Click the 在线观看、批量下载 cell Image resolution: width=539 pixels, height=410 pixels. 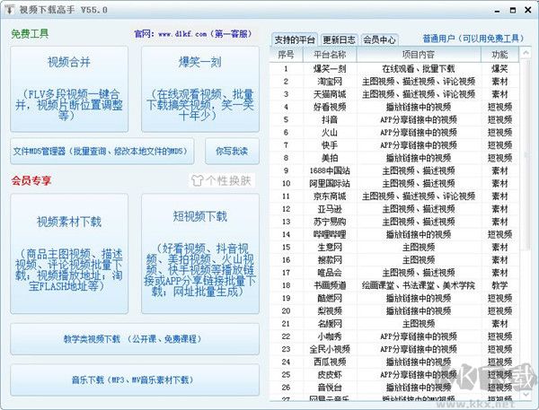pos(419,69)
